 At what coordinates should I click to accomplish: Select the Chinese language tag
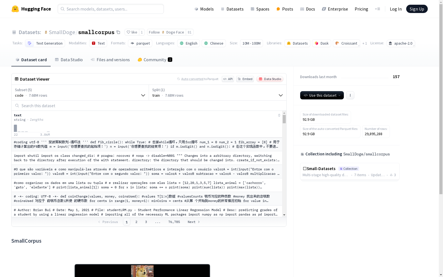[x=214, y=43]
